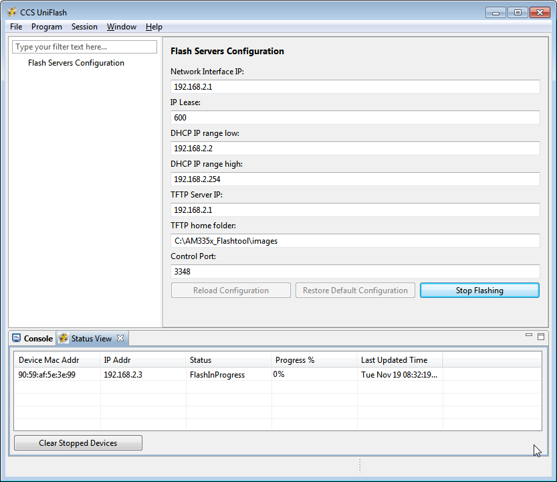The image size is (557, 482).
Task: Maximize the bottom panel view
Action: [x=541, y=336]
